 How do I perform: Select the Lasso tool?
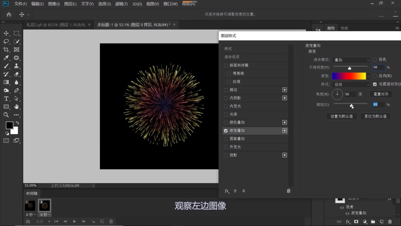pyautogui.click(x=6, y=41)
